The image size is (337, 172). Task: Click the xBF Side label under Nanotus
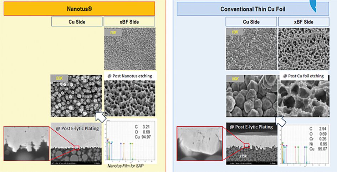point(129,21)
